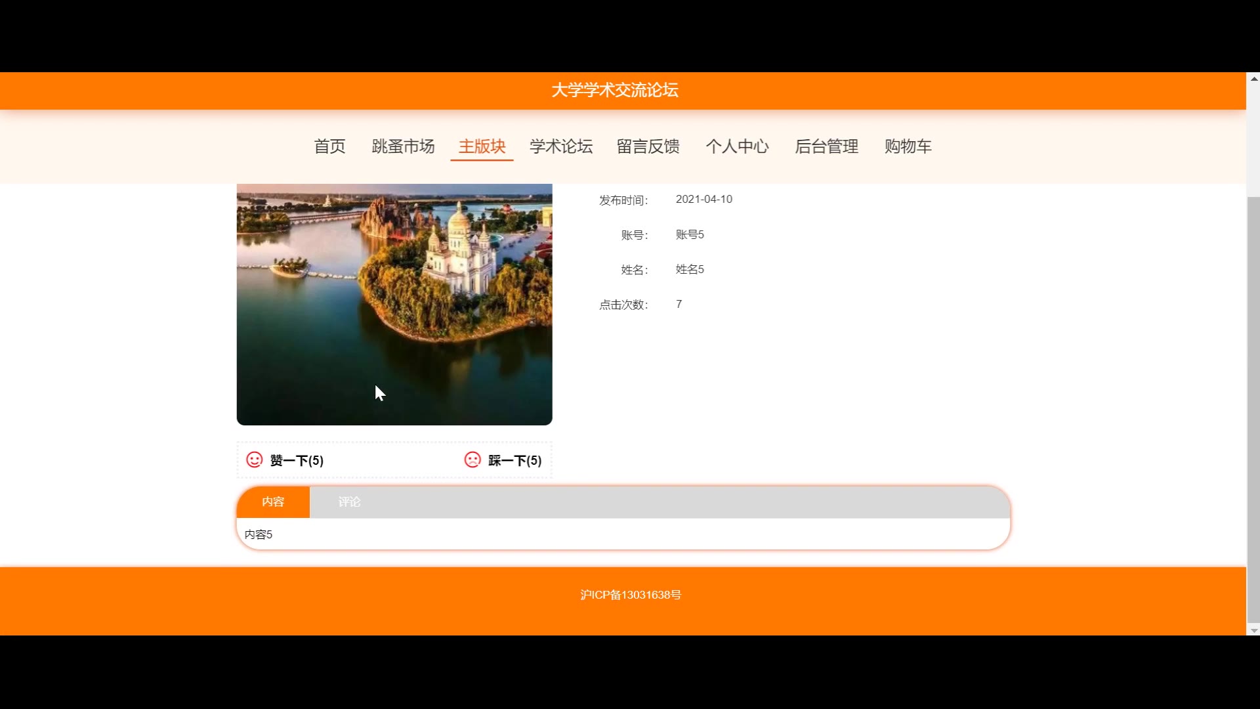Screen dimensions: 1260x709
Task: Click the island castle post image
Action: (394, 304)
